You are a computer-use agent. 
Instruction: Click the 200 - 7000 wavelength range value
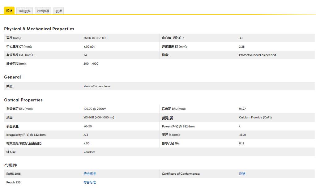click(x=91, y=64)
